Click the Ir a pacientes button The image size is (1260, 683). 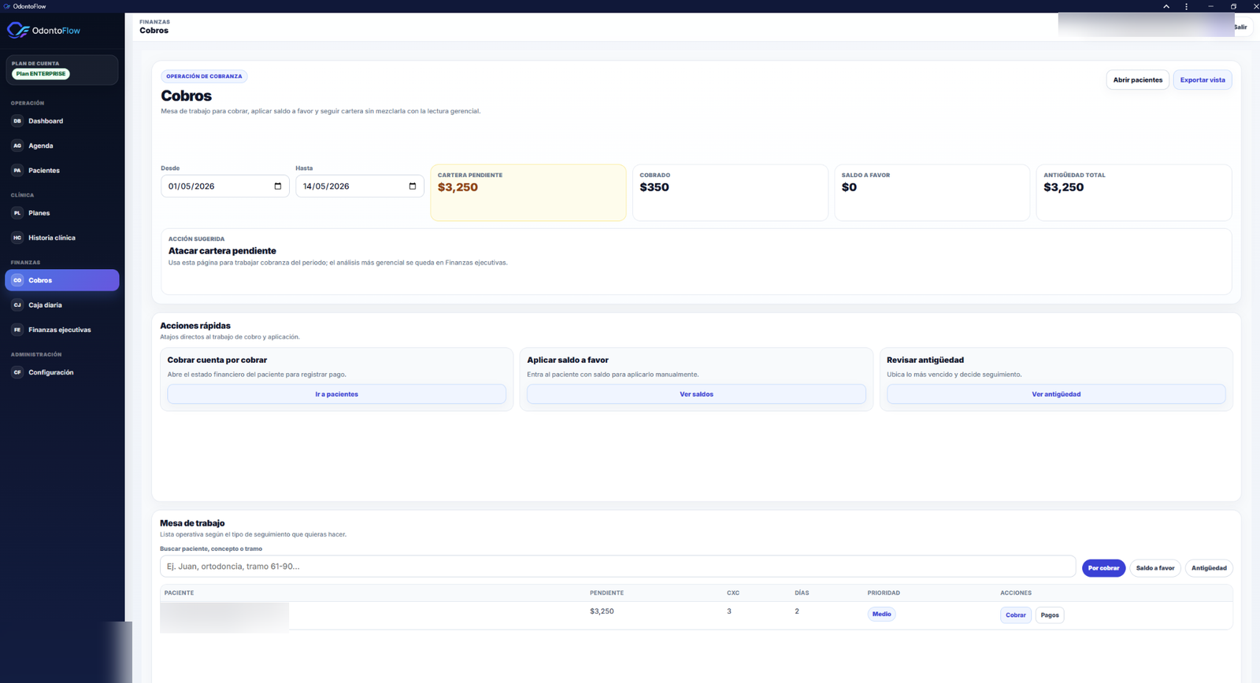[336, 394]
